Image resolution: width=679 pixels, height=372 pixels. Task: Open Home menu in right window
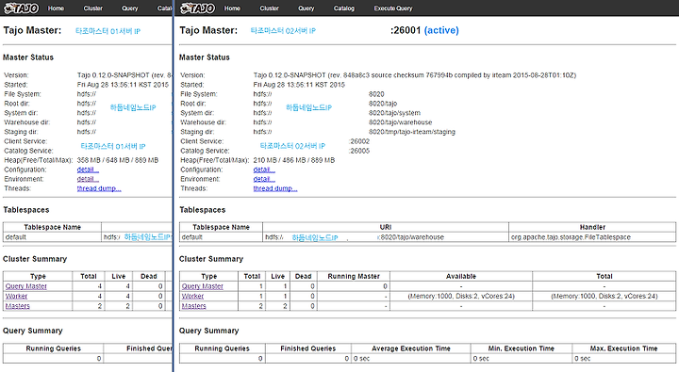(232, 8)
